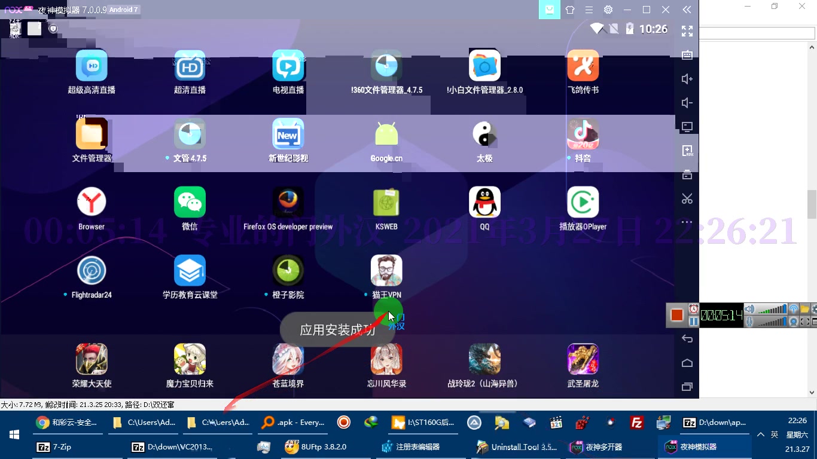
Task: Open the Yandex Browser app
Action: pyautogui.click(x=92, y=202)
